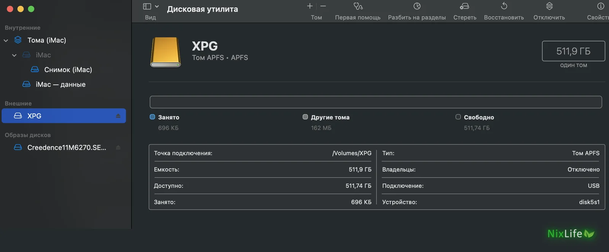Open the Info properties icon
Screen dimensions: 609x252
coord(601,6)
